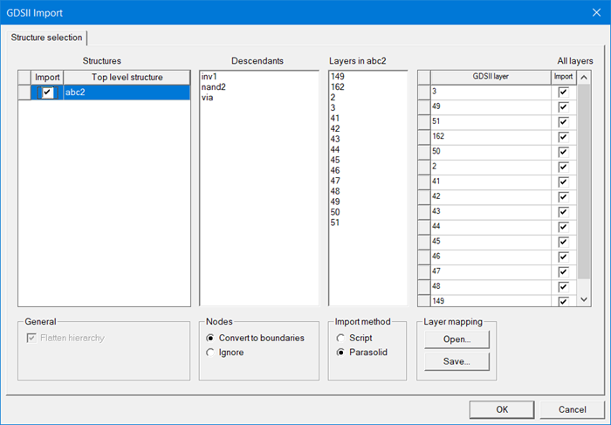Click the Structure selection tab

(x=46, y=38)
